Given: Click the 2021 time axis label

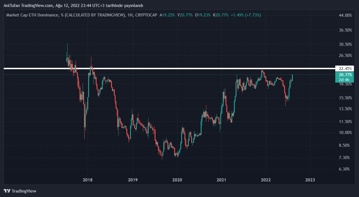Looking at the screenshot, I should point(221,180).
